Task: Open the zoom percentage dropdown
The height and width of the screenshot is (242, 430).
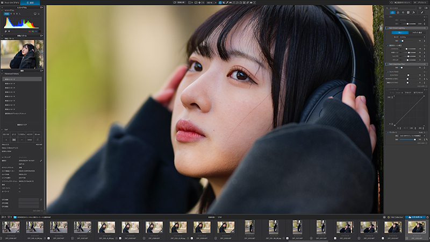Action: click(216, 3)
